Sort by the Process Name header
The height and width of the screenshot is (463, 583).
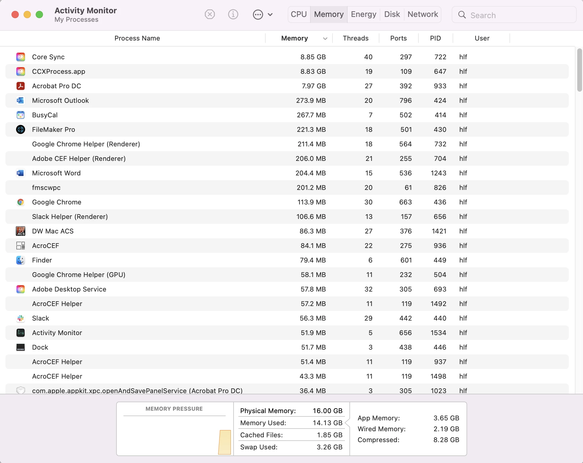pyautogui.click(x=137, y=38)
